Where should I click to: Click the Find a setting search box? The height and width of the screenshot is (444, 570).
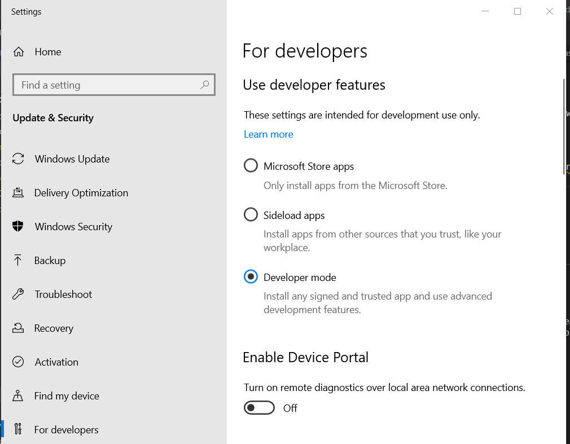coord(114,85)
